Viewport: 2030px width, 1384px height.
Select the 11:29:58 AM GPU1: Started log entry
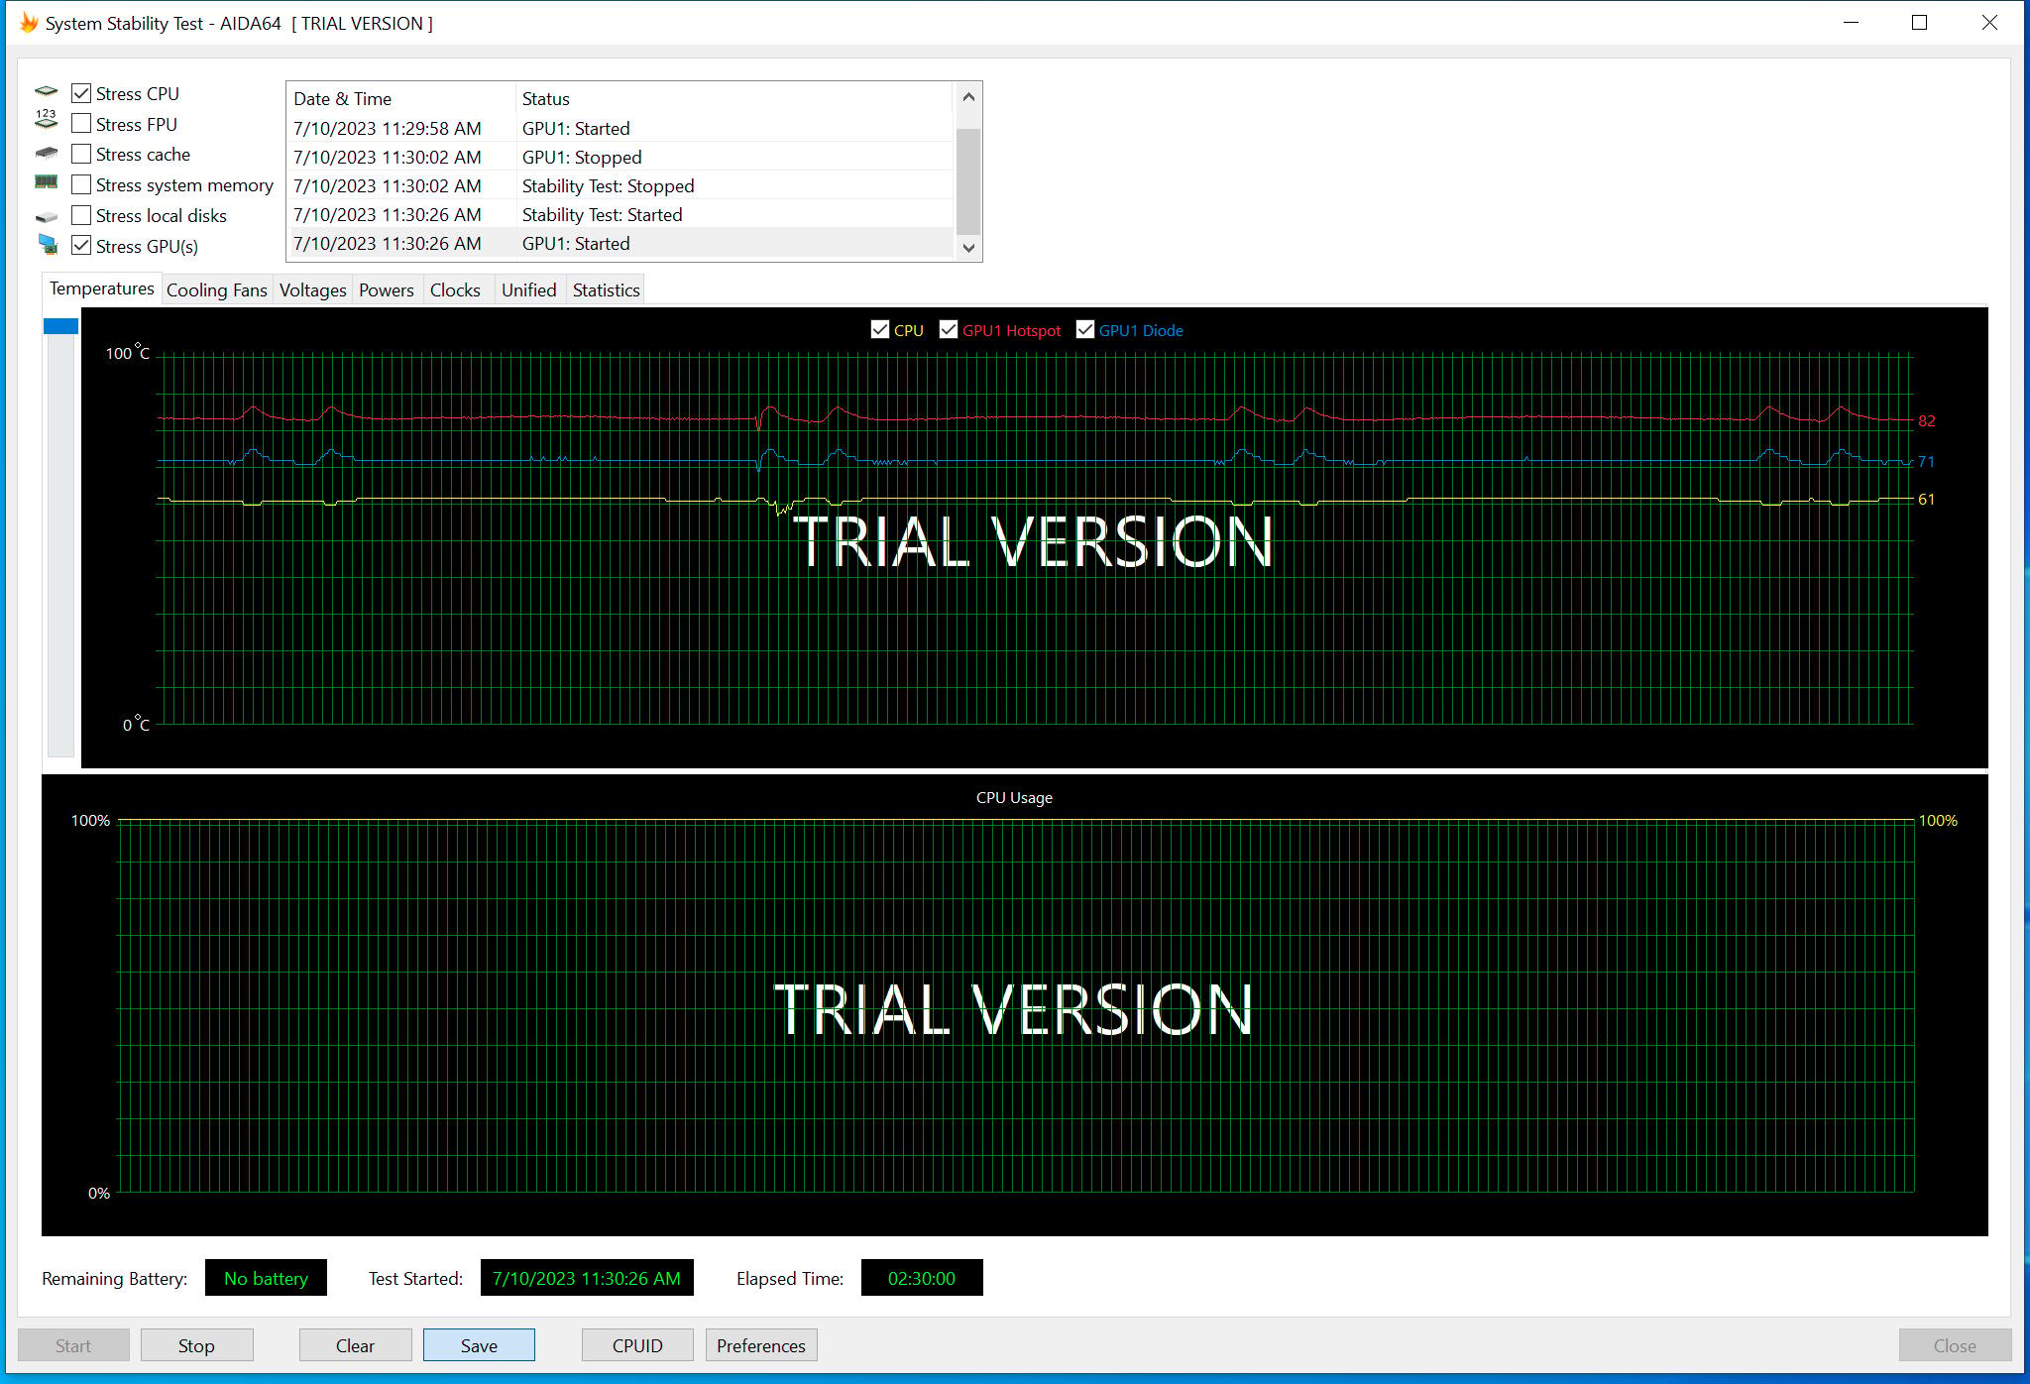coord(620,129)
